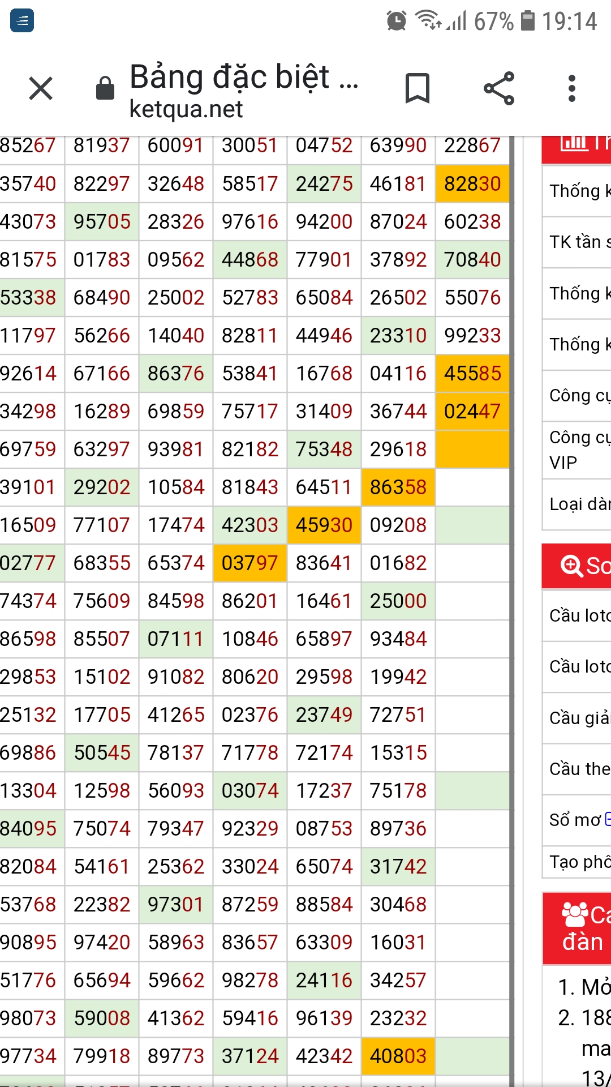Open the three-dot overflow menu
Image resolution: width=611 pixels, height=1087 pixels.
(x=572, y=89)
